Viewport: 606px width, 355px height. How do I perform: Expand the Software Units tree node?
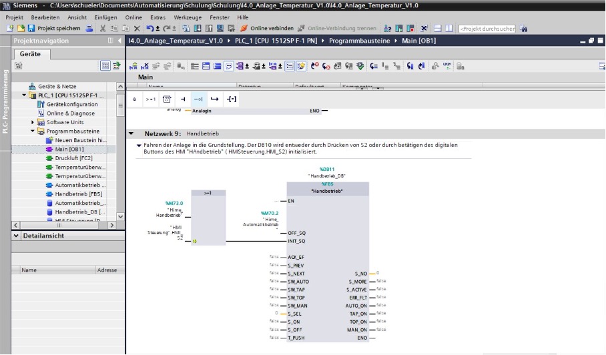(x=33, y=122)
